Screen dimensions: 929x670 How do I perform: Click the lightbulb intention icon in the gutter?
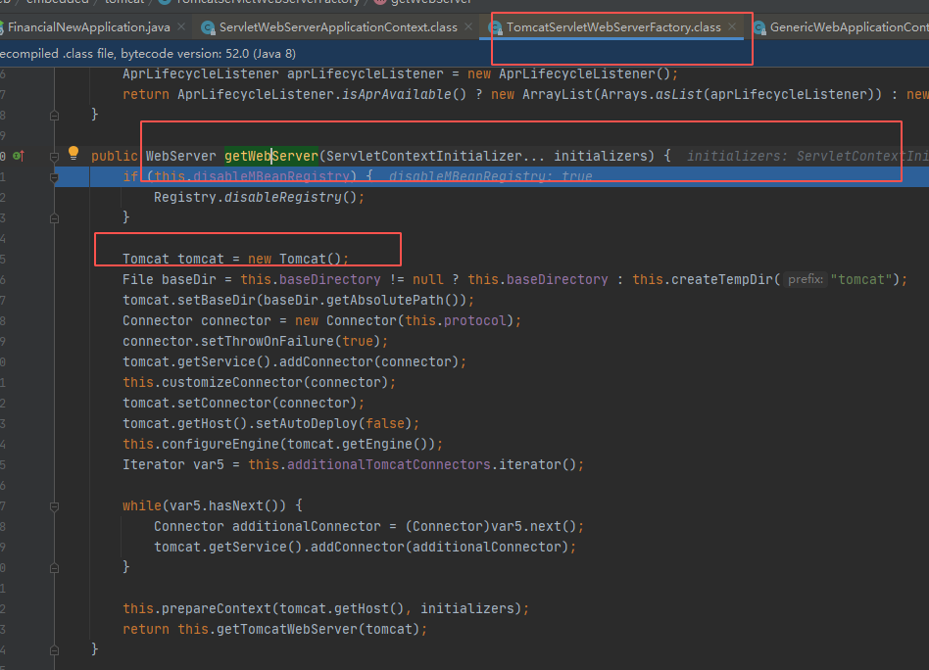[x=73, y=153]
